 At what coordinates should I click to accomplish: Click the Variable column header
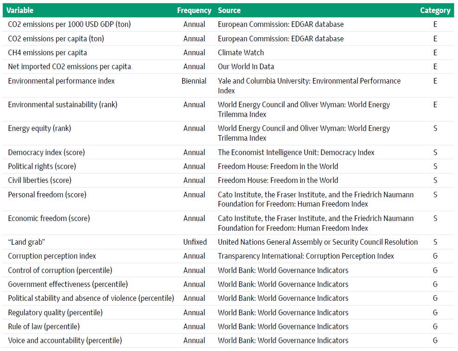click(20, 11)
